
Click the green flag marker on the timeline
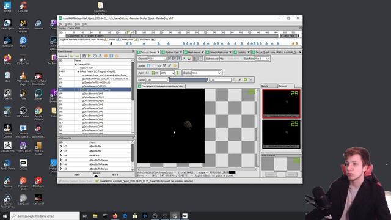coord(128,32)
